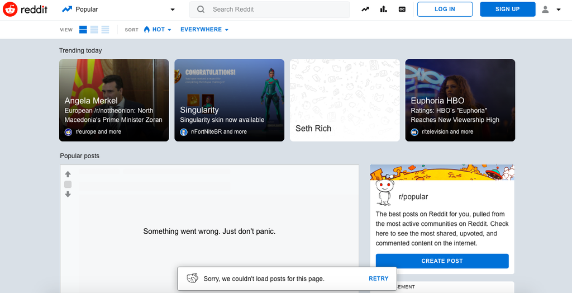Open the All bar-chart icon
The image size is (572, 293).
pyautogui.click(x=383, y=10)
